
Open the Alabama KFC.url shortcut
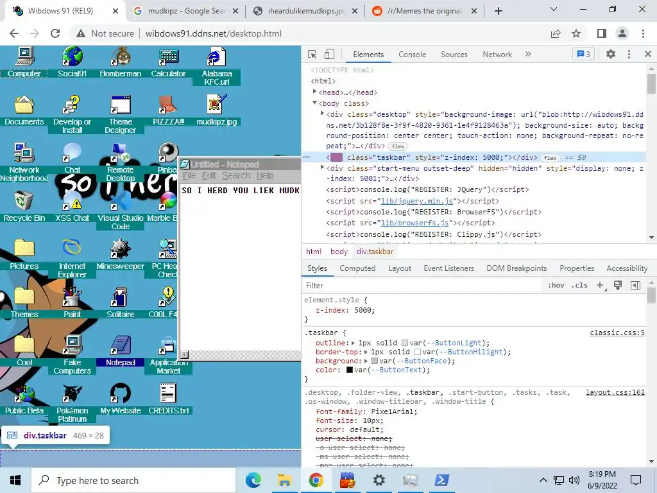coord(217,66)
